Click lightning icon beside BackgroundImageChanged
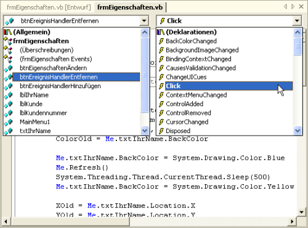Screen dimensions: 308x228 [161, 50]
